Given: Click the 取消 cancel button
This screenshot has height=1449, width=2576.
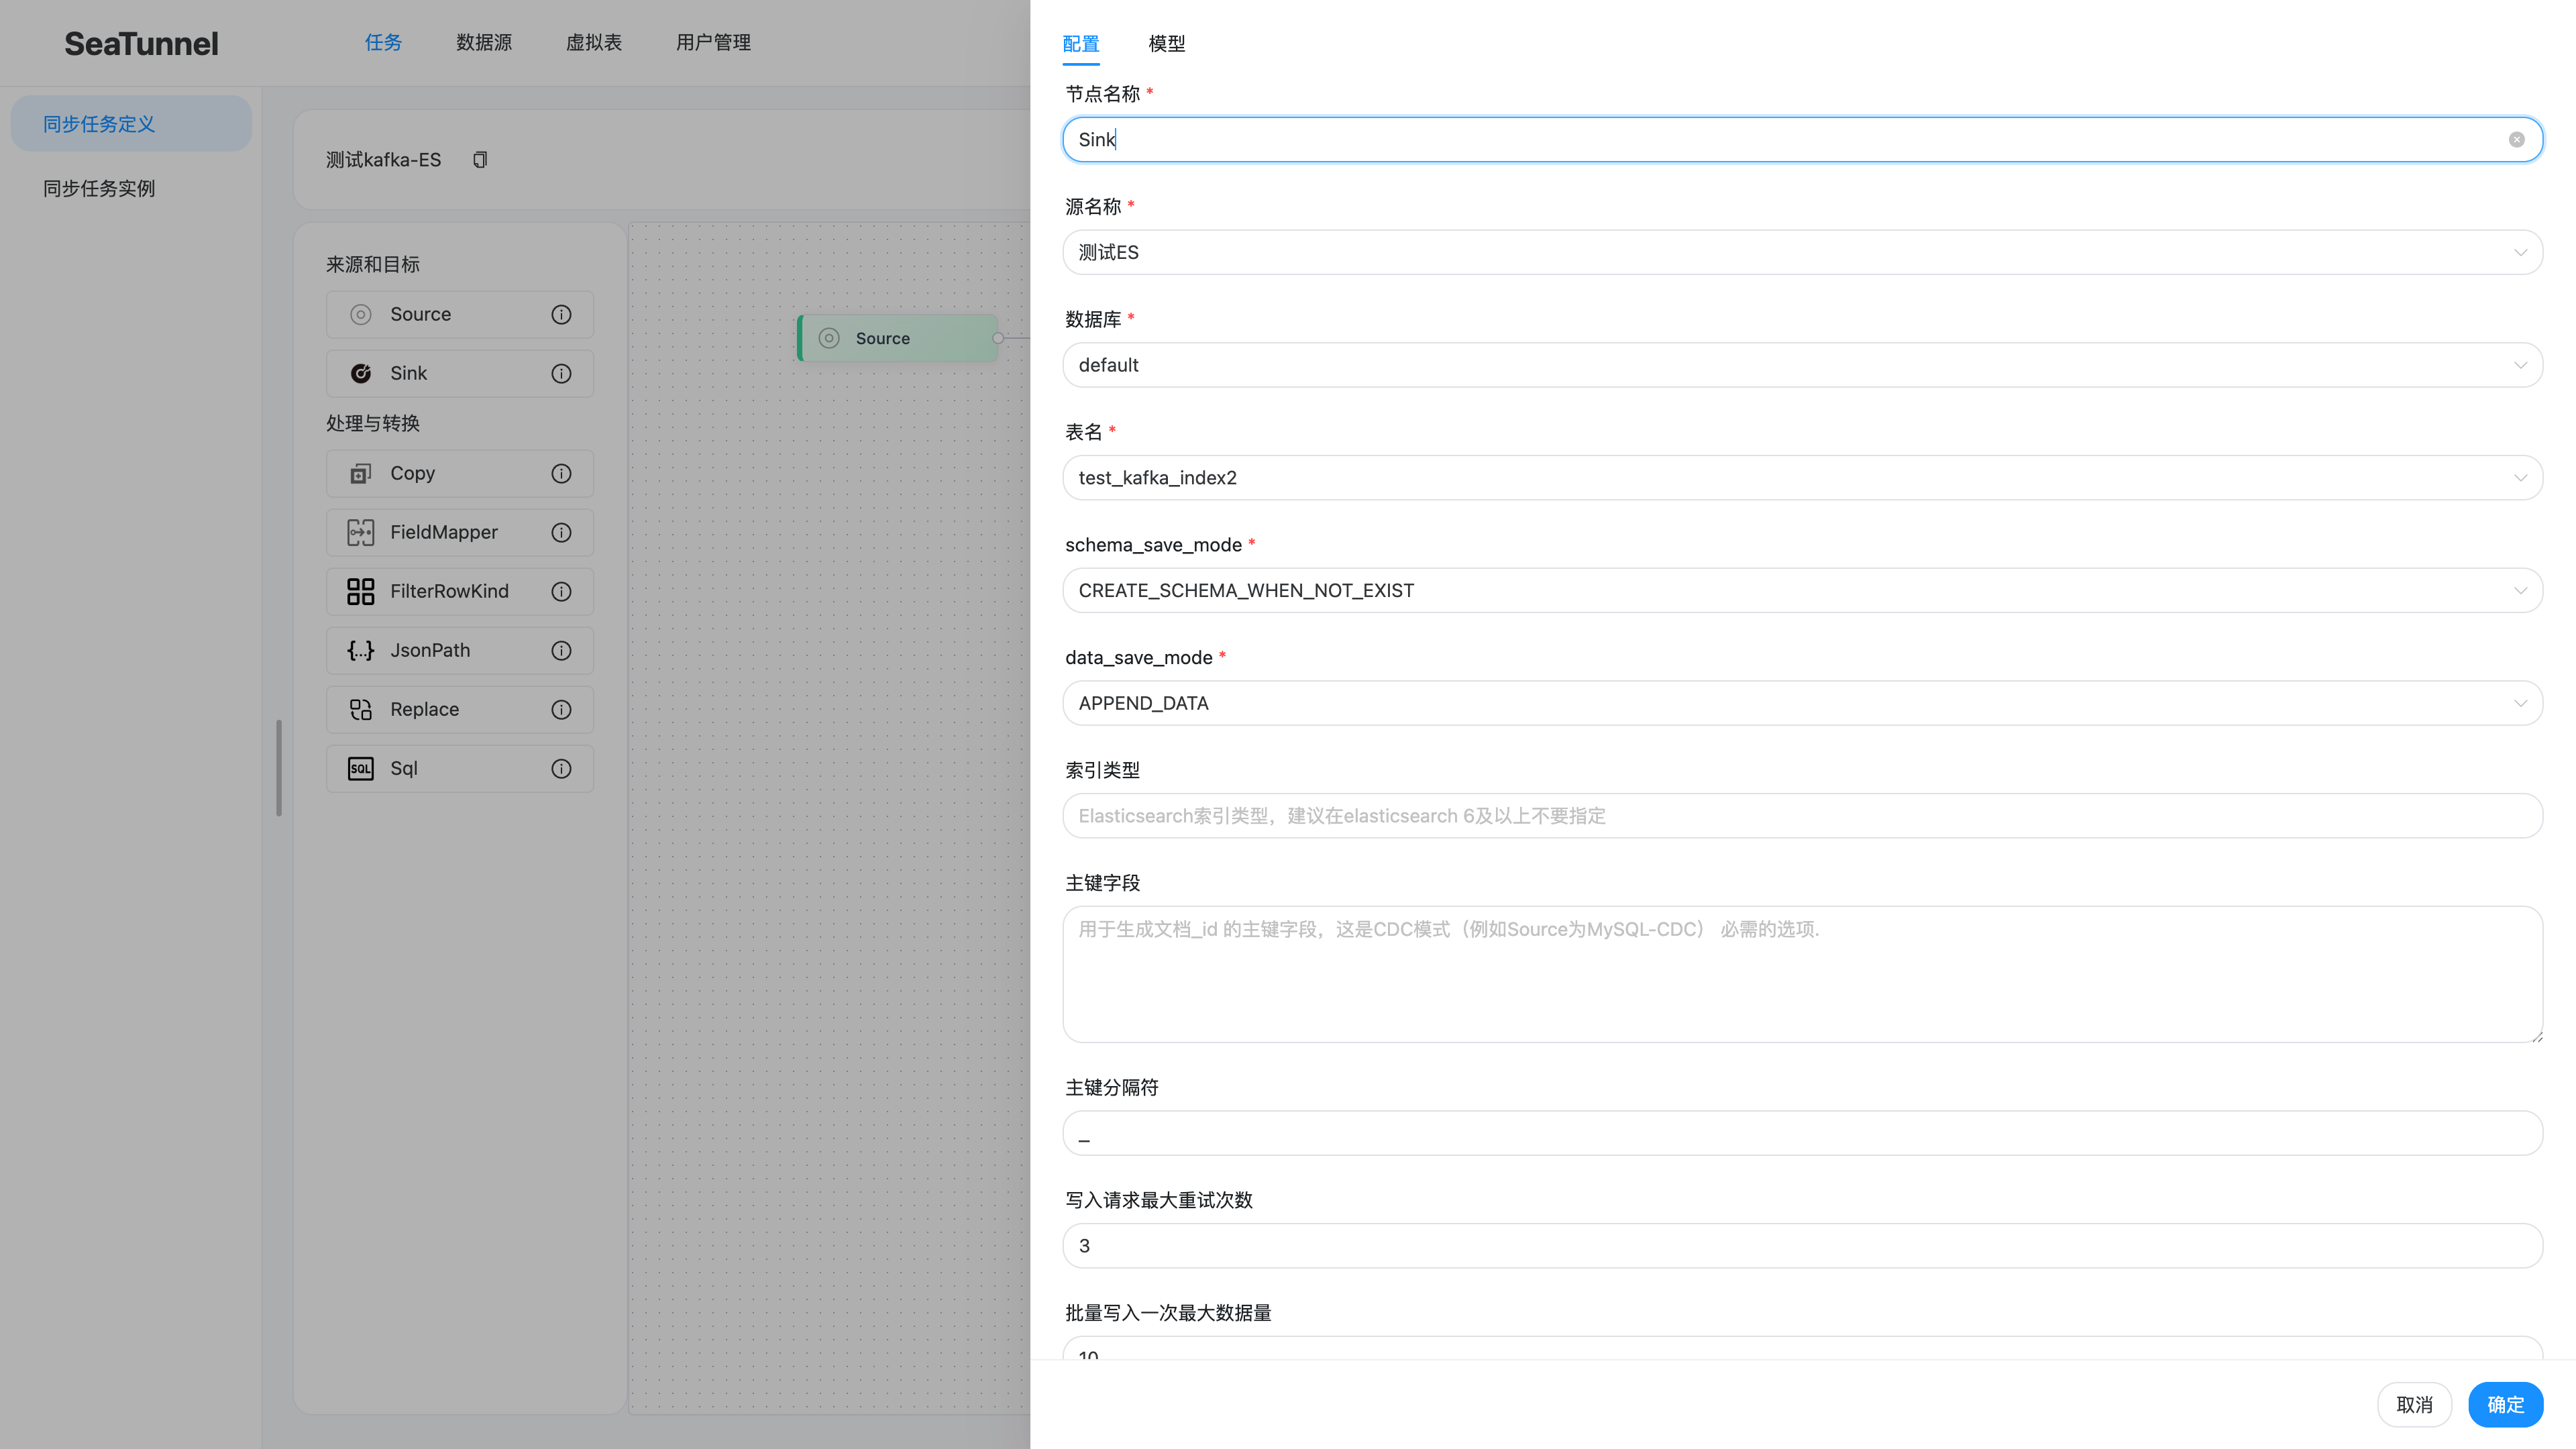Looking at the screenshot, I should click(x=2413, y=1404).
